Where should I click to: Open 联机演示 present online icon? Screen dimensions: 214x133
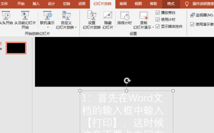[48, 15]
